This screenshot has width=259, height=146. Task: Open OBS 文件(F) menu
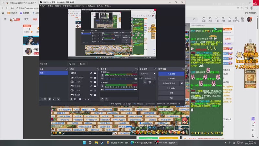(x=42, y=6)
